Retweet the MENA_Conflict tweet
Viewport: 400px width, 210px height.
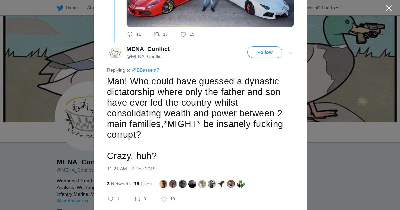pyautogui.click(x=137, y=199)
